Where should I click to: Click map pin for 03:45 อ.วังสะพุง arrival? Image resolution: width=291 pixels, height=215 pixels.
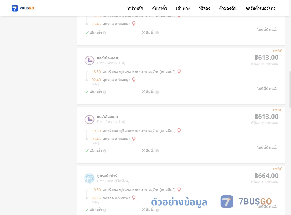tap(134, 139)
